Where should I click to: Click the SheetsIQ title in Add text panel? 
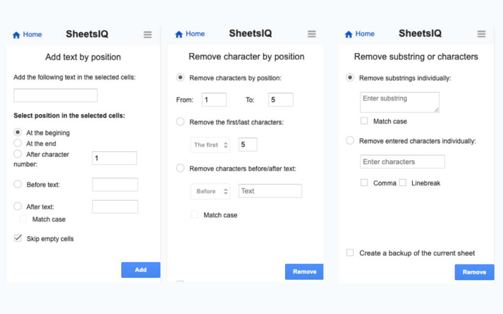pyautogui.click(x=87, y=34)
